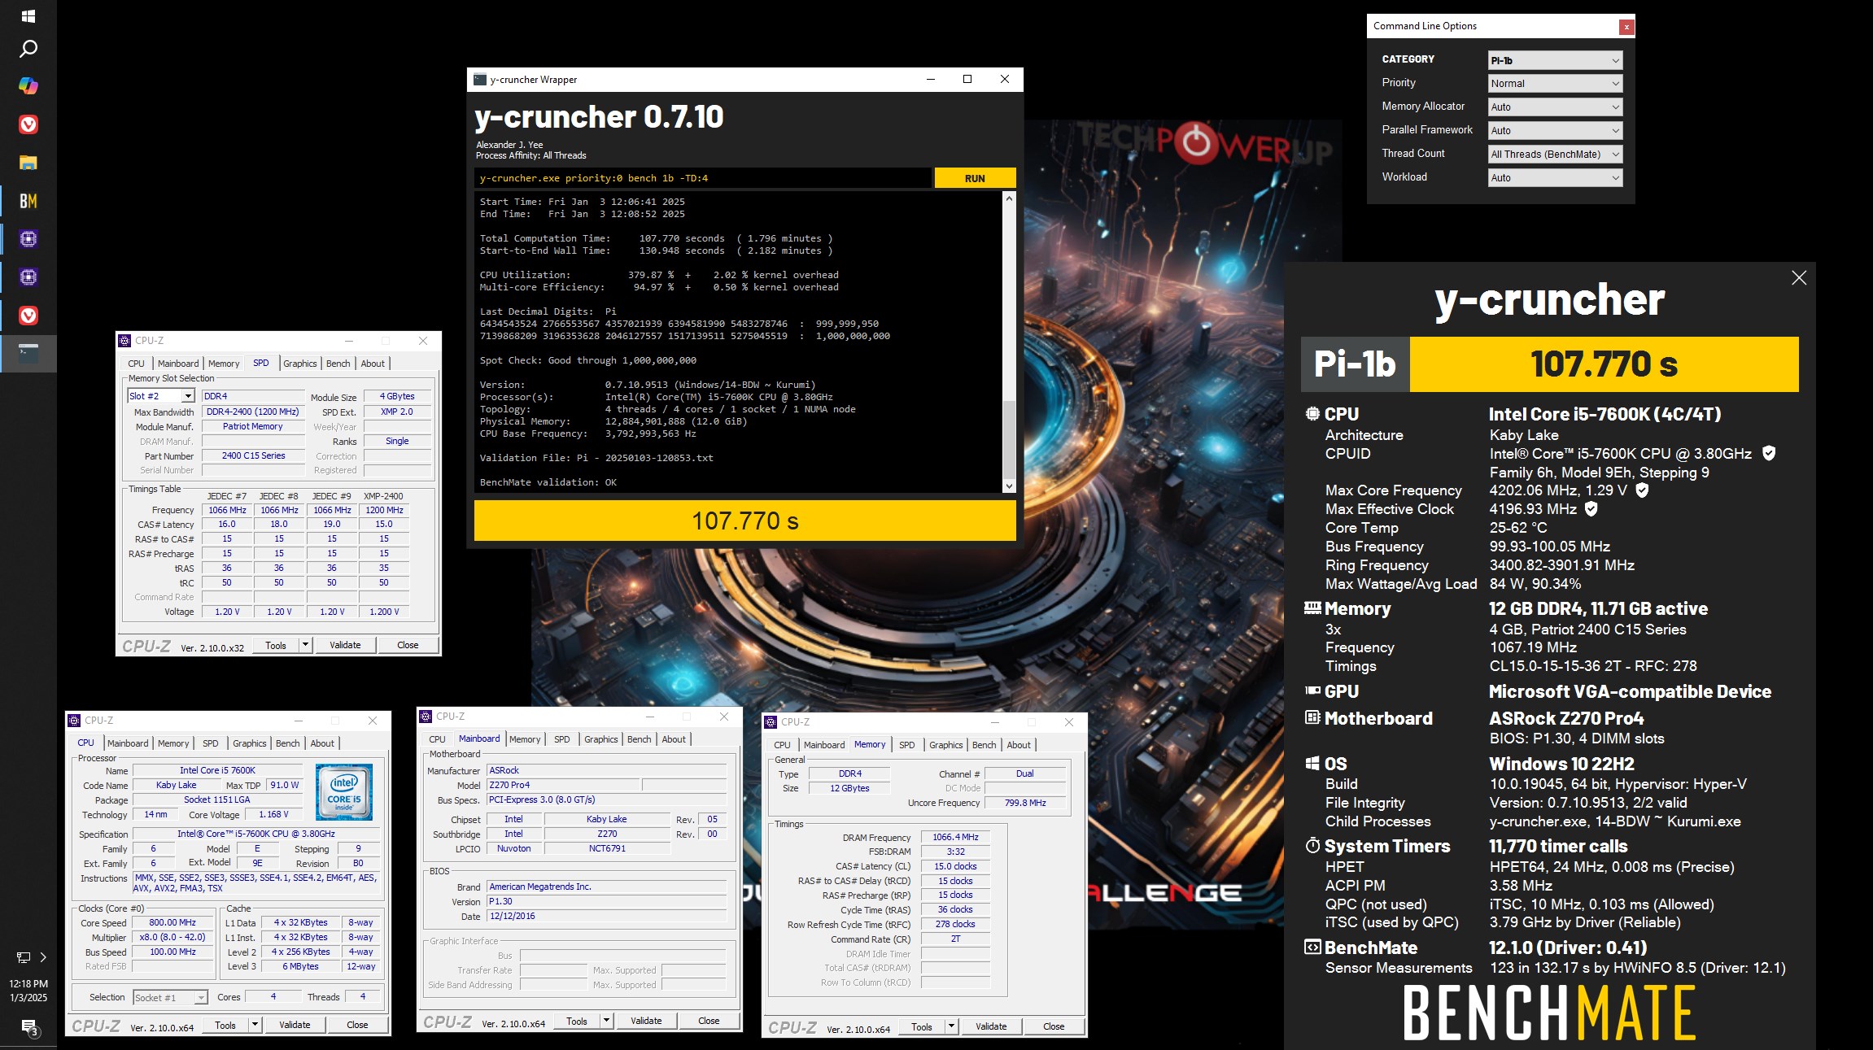This screenshot has height=1050, width=1873.
Task: Click Close button in CPU-Z SPD window
Action: coord(408,645)
